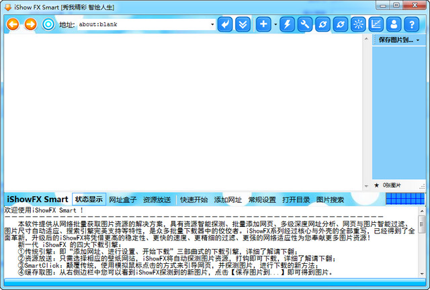Click the resize grip beside 0张图片

click(422, 187)
